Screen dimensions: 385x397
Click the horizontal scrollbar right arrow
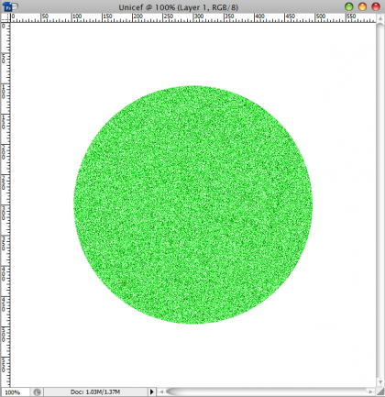click(370, 391)
